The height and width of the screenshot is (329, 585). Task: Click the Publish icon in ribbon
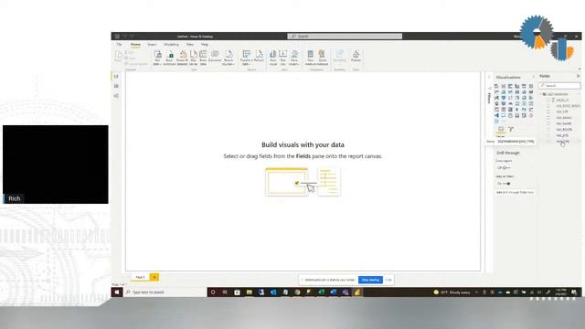coord(356,56)
